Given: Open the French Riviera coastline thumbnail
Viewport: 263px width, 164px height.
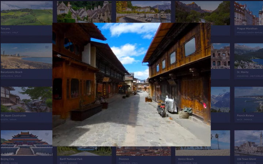Looking at the screenshot, I should coord(249,99).
